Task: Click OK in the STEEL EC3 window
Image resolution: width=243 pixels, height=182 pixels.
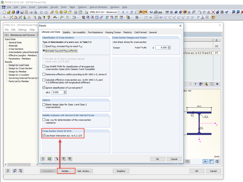Action: 197,171
